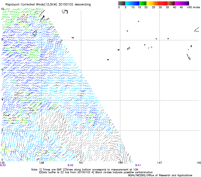Click the longitude label '138'

pyautogui.click(x=42, y=163)
